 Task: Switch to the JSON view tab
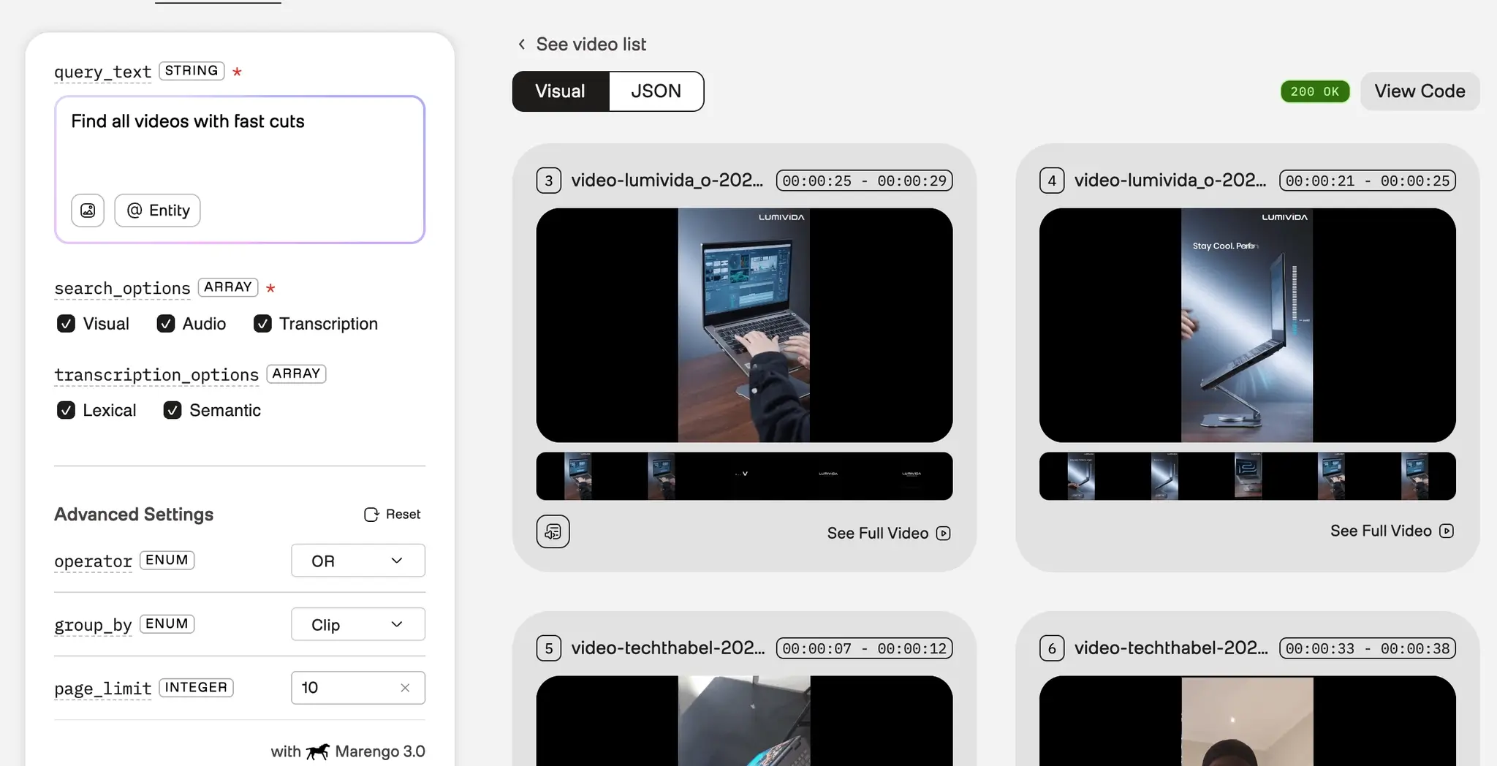[655, 91]
